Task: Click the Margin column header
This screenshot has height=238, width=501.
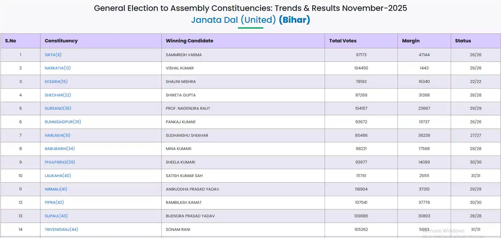Action: point(411,41)
